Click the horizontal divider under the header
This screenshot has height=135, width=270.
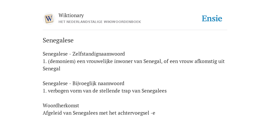(135, 30)
